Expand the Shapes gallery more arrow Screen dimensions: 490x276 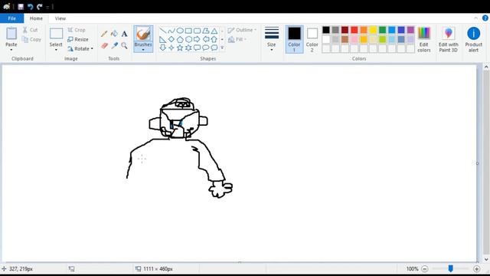click(222, 48)
